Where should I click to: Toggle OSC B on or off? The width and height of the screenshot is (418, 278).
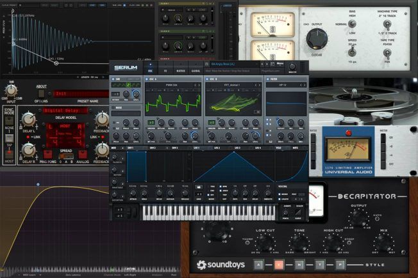coord(207,79)
